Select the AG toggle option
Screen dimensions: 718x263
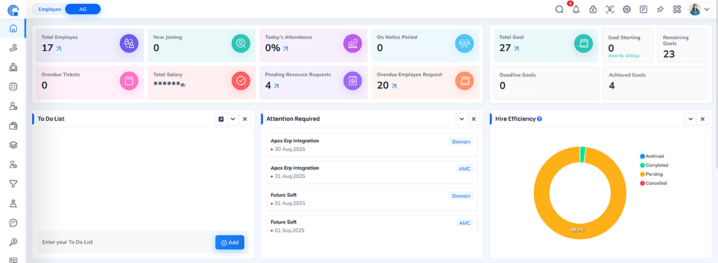point(83,9)
